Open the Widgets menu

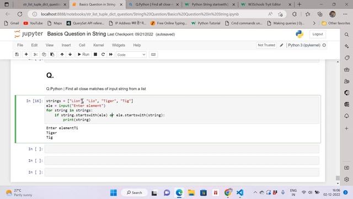119,45
